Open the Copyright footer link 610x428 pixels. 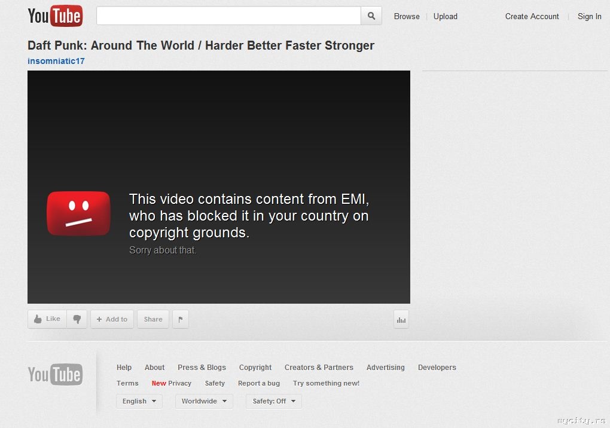click(x=255, y=368)
